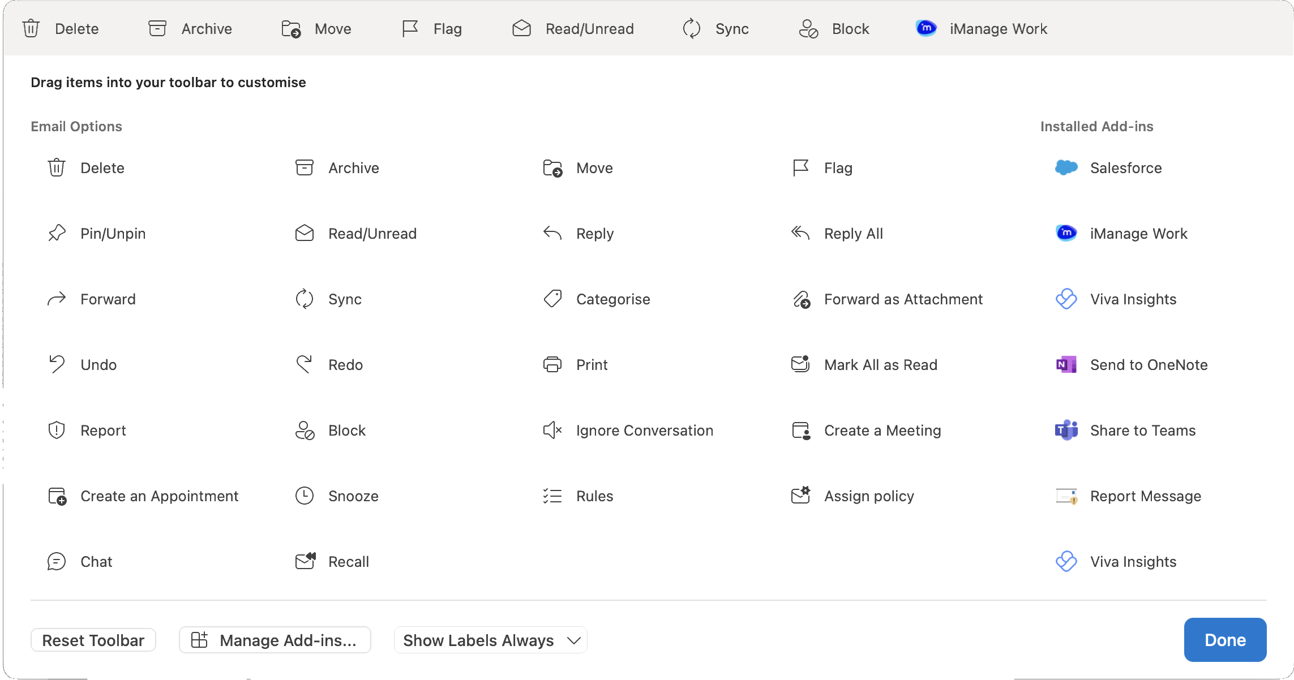
Task: Click the Send to OneNote icon
Action: 1066,364
